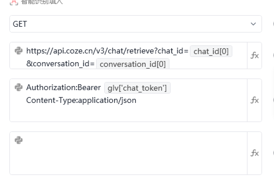Expand the GET dropdown chevron arrow

[253, 24]
